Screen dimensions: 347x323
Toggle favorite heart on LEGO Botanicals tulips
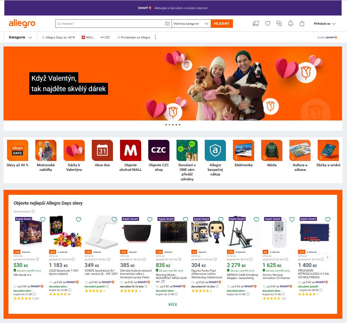click(78, 219)
